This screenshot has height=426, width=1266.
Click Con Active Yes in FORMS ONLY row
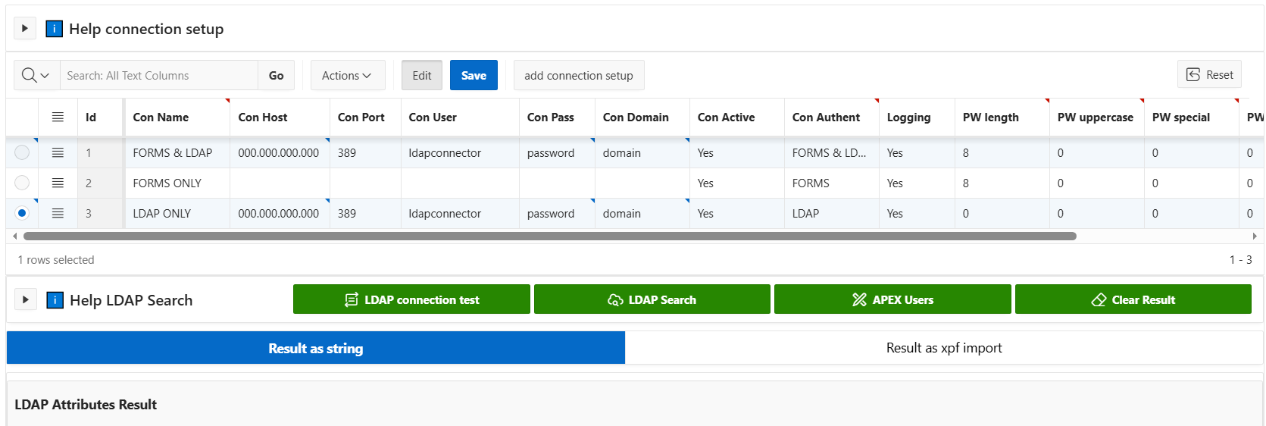(x=737, y=183)
